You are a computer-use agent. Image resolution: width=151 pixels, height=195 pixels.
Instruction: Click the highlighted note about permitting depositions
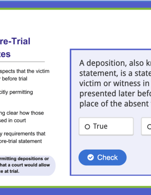(27, 165)
